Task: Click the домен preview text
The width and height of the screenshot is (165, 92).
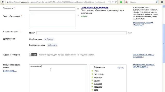Action: click(x=84, y=16)
